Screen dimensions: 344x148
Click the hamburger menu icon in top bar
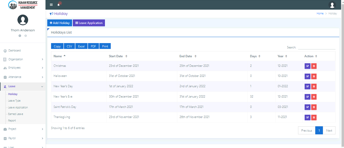[51, 5]
